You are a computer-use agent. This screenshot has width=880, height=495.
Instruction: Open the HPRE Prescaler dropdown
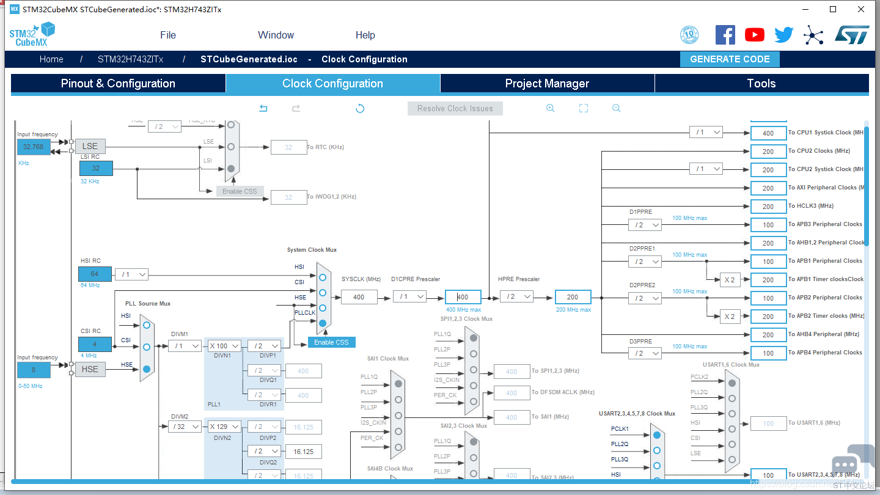516,296
